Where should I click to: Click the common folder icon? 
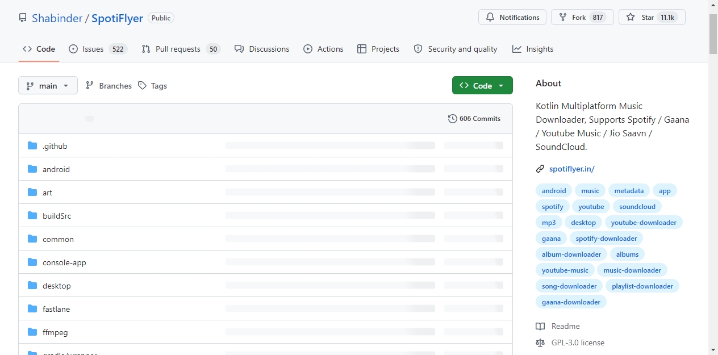(32, 239)
